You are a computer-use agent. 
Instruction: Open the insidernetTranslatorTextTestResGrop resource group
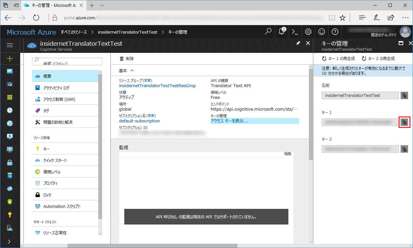(x=158, y=85)
